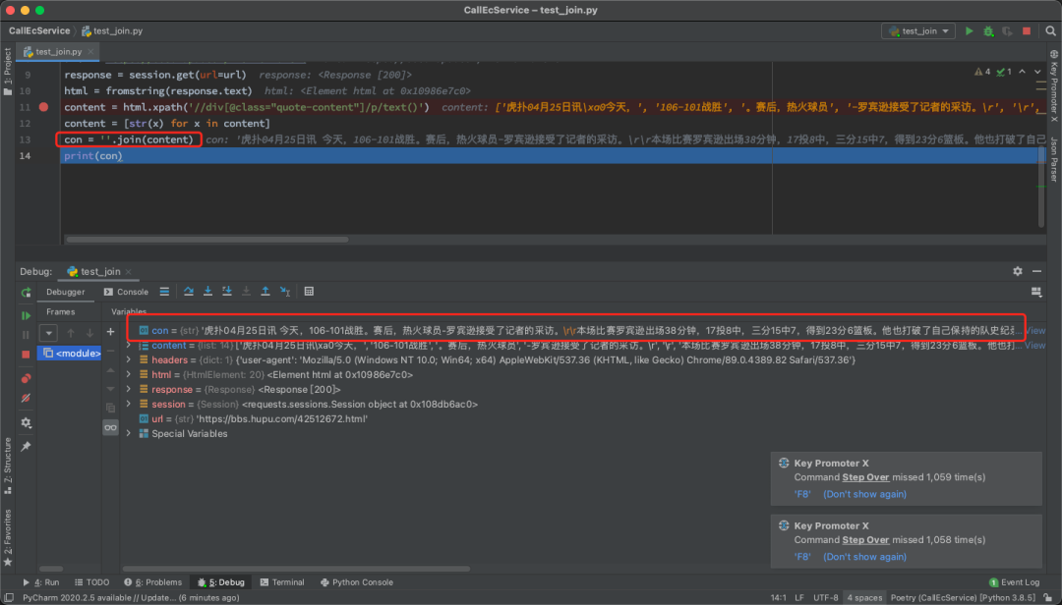The width and height of the screenshot is (1062, 605).
Task: Hide the Debug tool window with minus icon
Action: pos(1037,271)
